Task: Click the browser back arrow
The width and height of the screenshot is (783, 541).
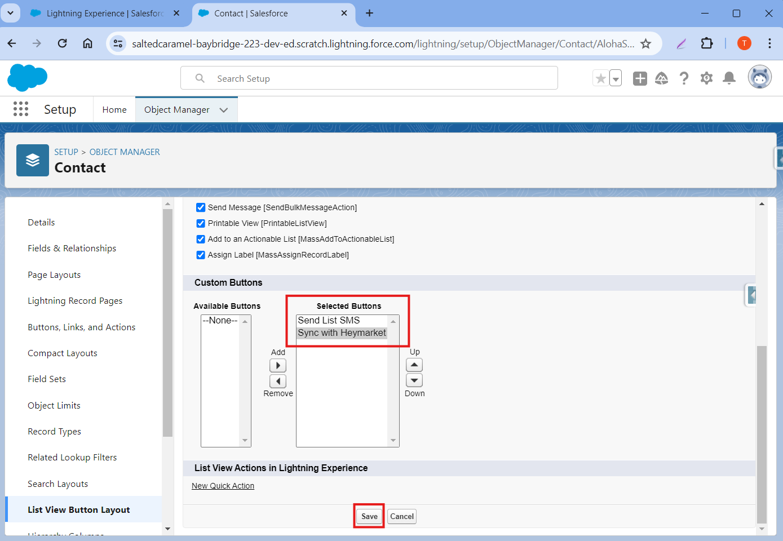Action: click(12, 43)
